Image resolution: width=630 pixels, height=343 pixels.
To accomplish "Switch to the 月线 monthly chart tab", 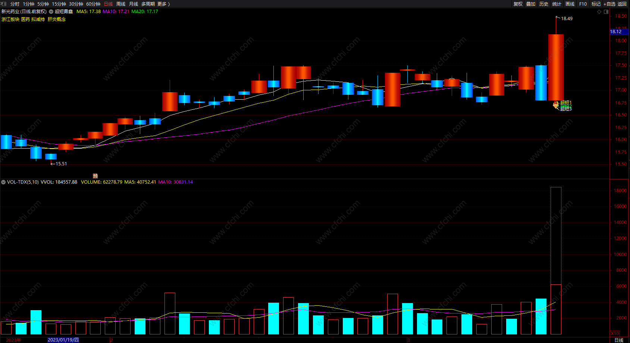I will [x=134, y=4].
